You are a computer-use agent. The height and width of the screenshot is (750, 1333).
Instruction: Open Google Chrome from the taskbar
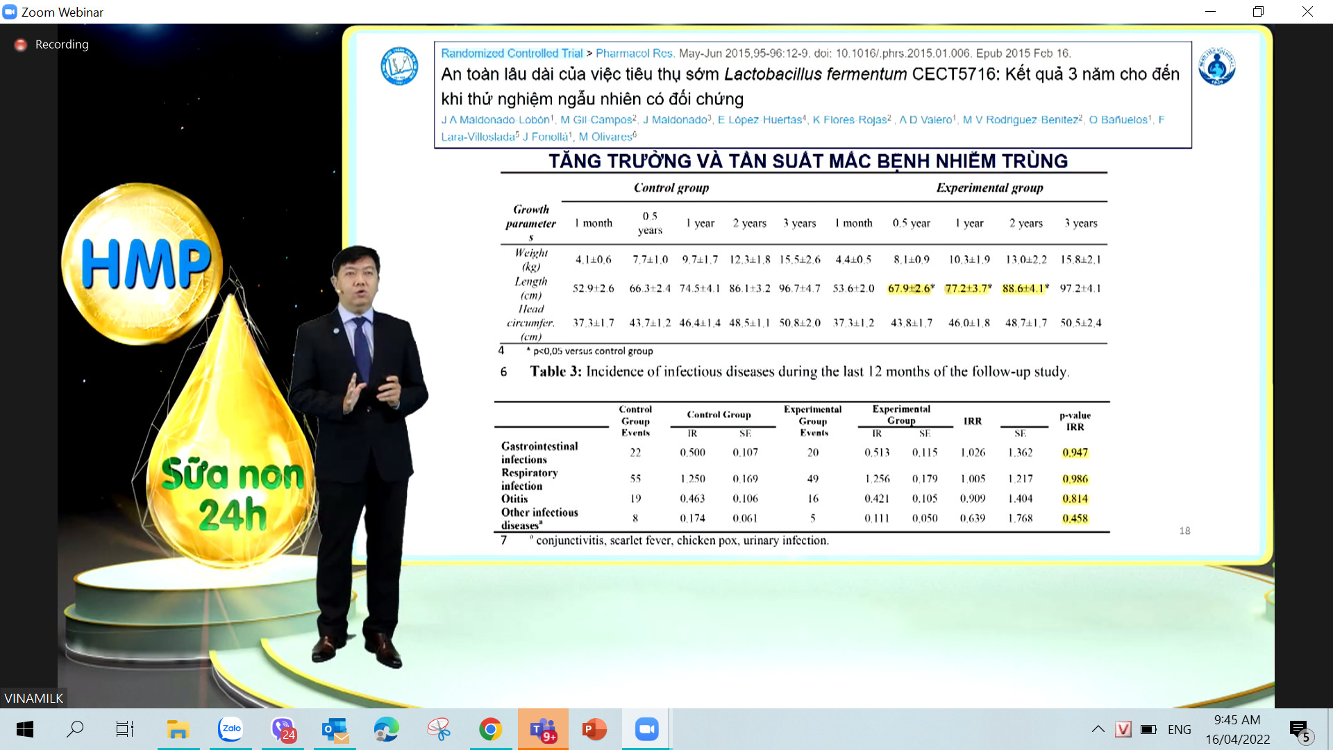[491, 729]
